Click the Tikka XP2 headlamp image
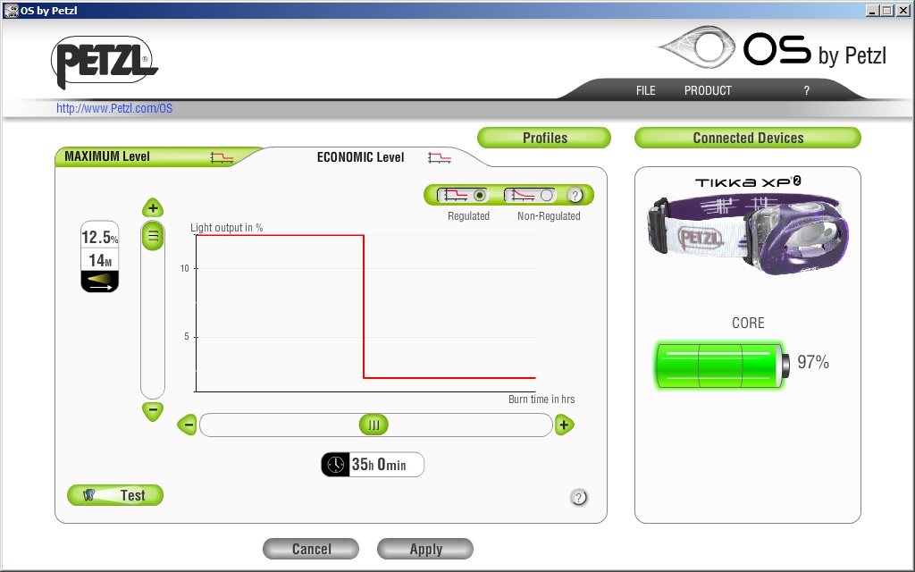This screenshot has height=572, width=915. pos(748,234)
